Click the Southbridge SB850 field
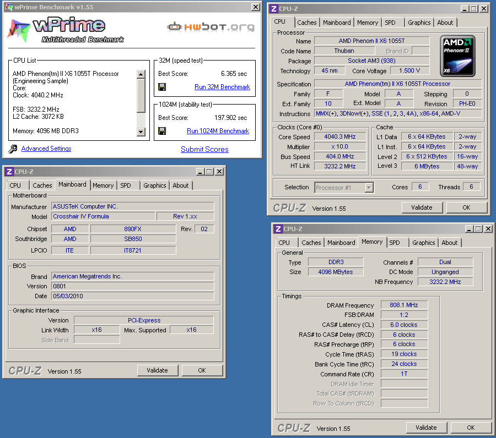Screen dimensions: 496x438 pyautogui.click(x=133, y=239)
